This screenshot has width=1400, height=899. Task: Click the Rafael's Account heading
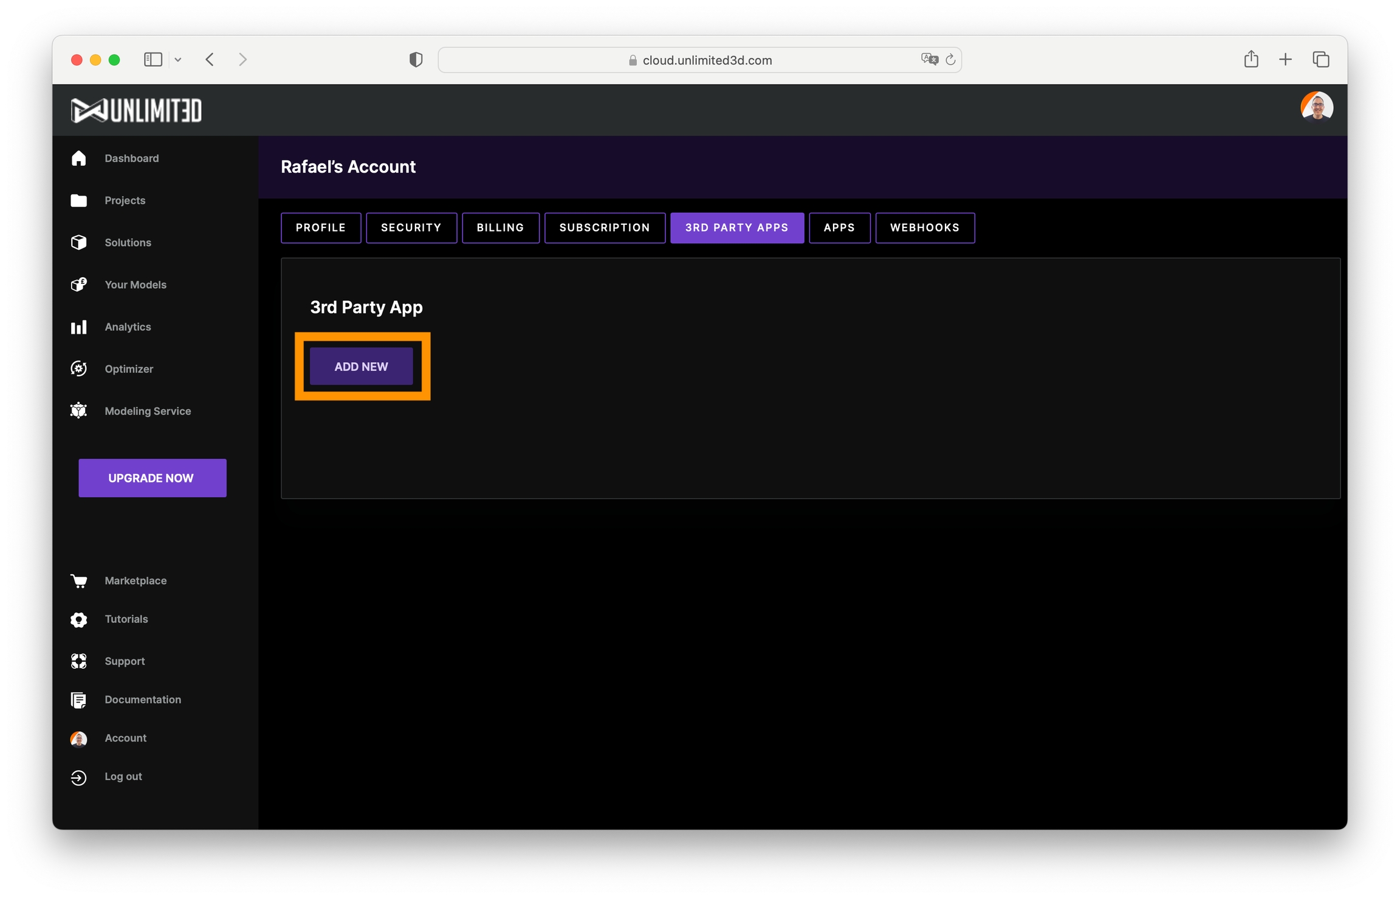[348, 167]
